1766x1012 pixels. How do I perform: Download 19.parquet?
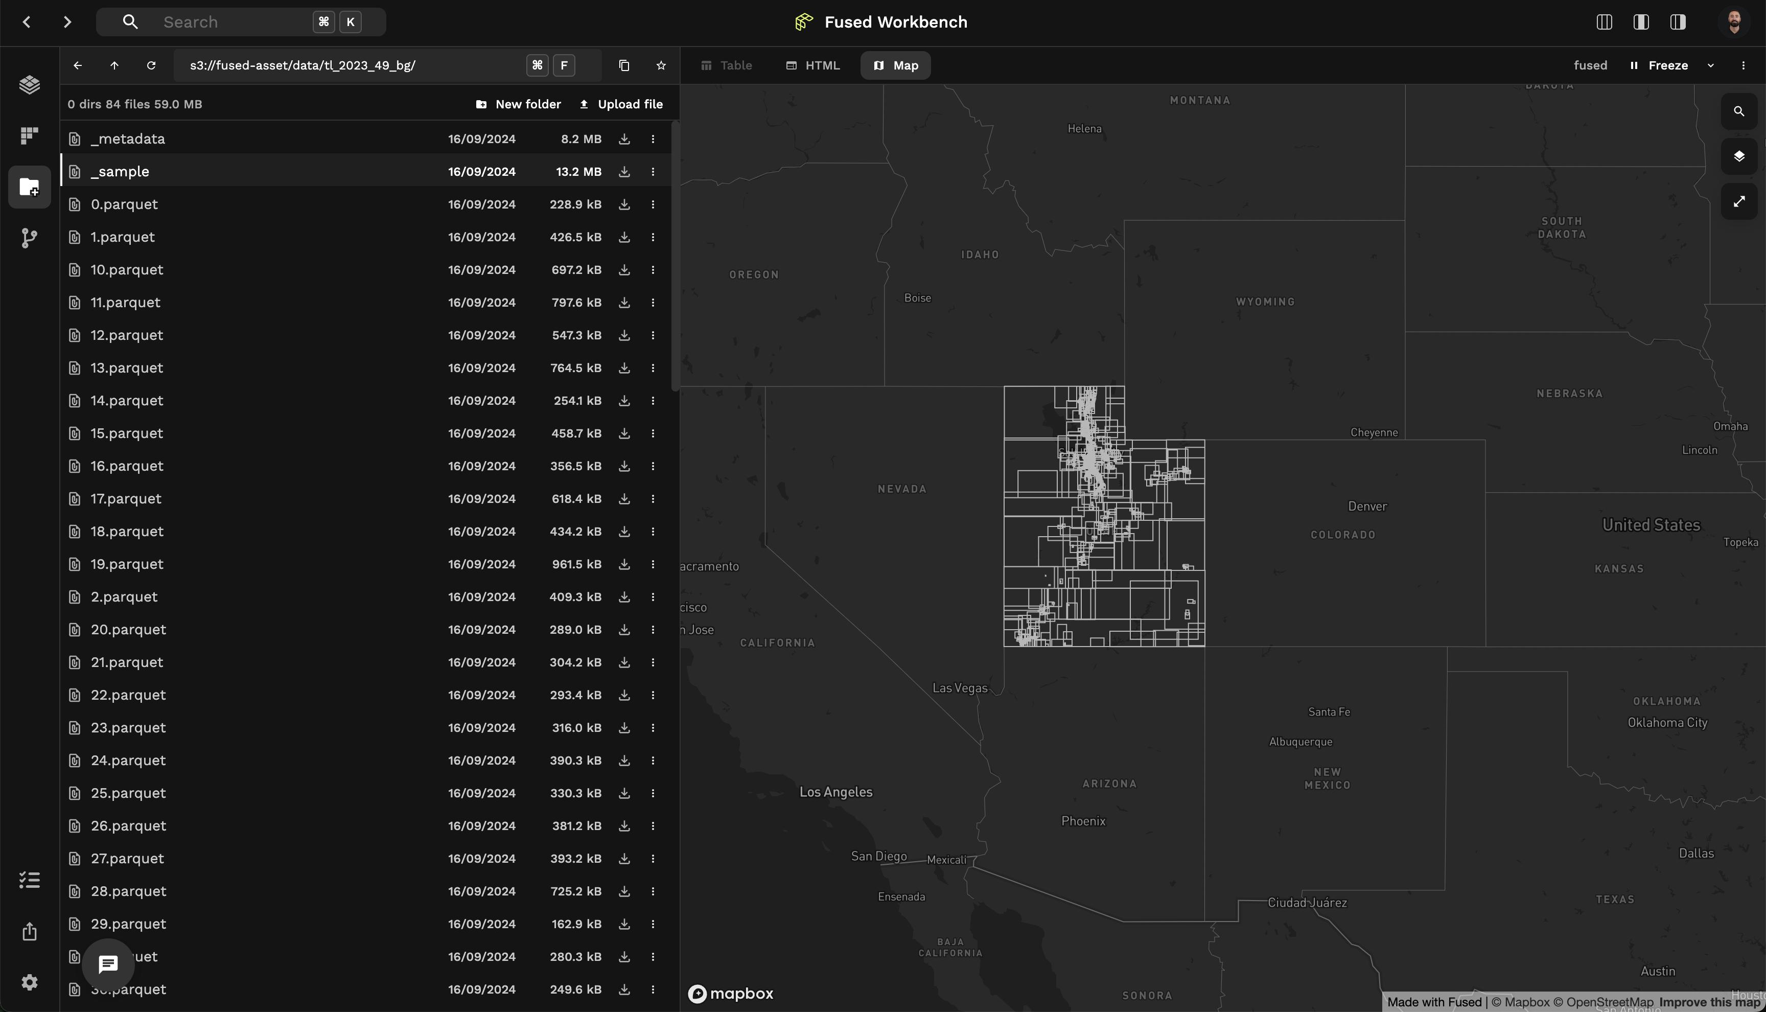coord(624,564)
